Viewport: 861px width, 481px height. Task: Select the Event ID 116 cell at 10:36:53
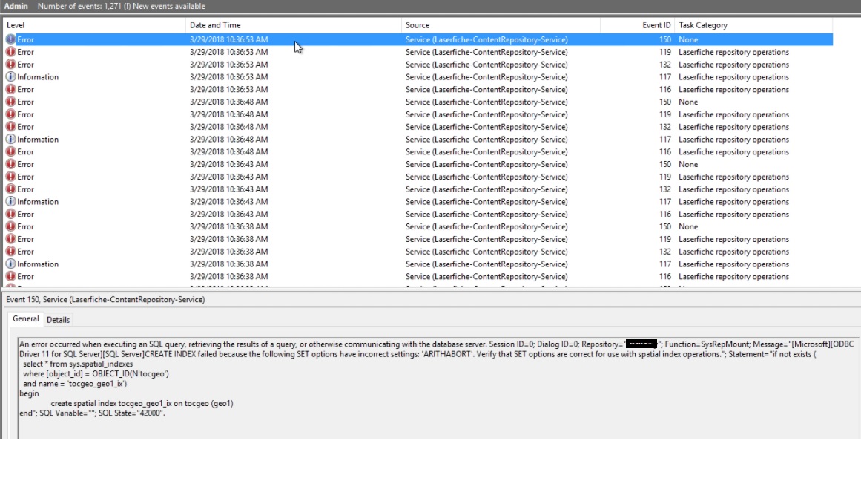click(665, 90)
